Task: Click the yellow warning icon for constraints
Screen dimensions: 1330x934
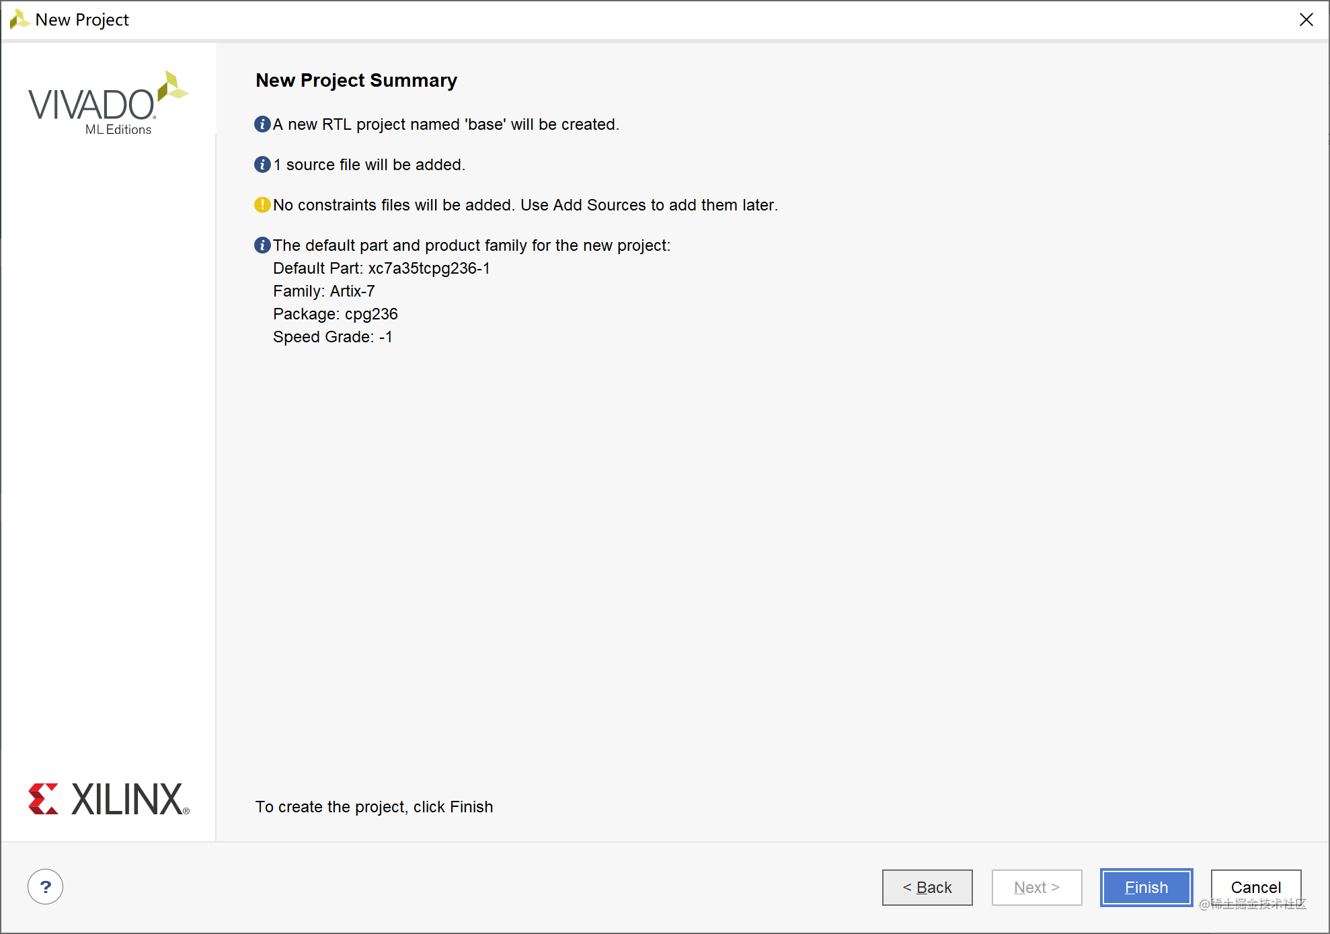Action: 262,205
